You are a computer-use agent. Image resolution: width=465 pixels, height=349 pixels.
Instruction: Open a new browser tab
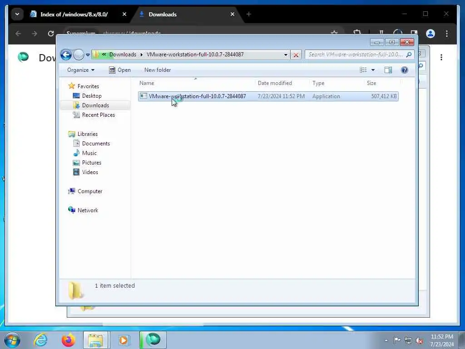[248, 14]
